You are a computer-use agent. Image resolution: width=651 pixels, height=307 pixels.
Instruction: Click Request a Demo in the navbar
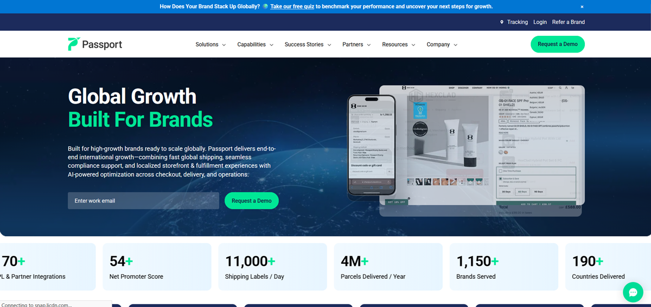pos(558,44)
